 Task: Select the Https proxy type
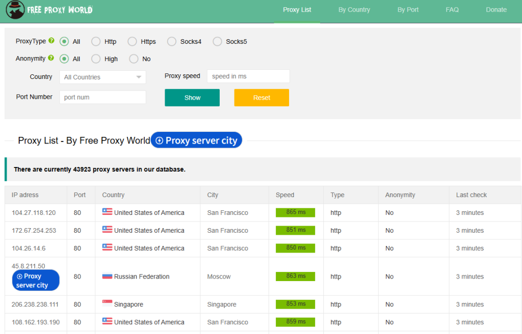click(x=132, y=42)
